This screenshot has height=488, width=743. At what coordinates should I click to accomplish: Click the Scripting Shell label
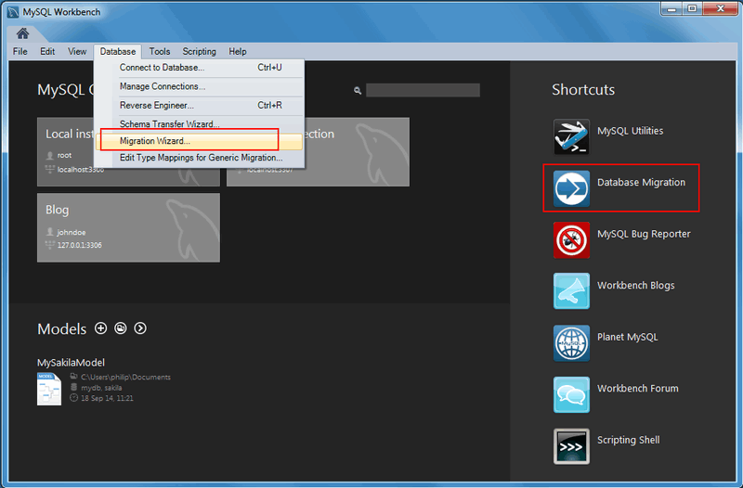point(629,440)
